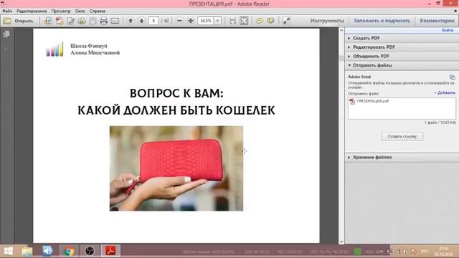Click the red wallet image on the page
459x258 pixels.
pyautogui.click(x=176, y=168)
